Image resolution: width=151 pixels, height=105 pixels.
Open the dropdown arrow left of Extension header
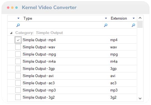click(106, 18)
